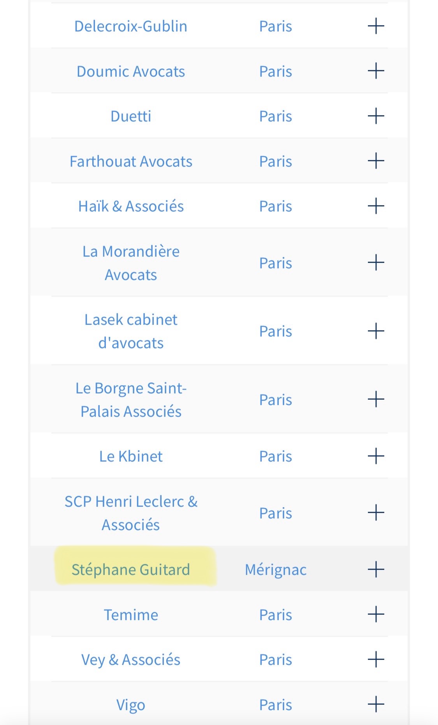This screenshot has width=438, height=725.
Task: Select the Mérignac city label
Action: click(x=276, y=570)
